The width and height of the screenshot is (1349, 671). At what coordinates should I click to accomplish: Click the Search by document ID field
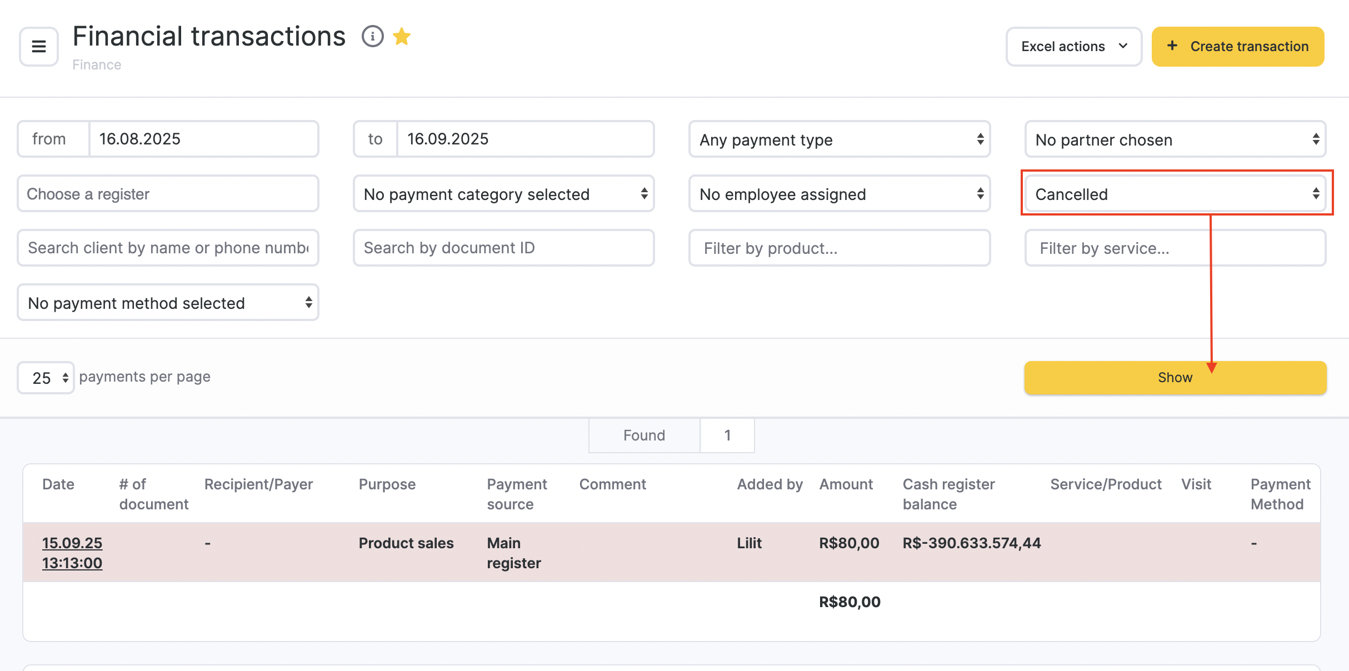[x=503, y=248]
